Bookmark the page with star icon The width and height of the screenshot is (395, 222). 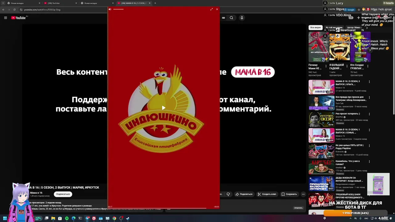pos(359,10)
